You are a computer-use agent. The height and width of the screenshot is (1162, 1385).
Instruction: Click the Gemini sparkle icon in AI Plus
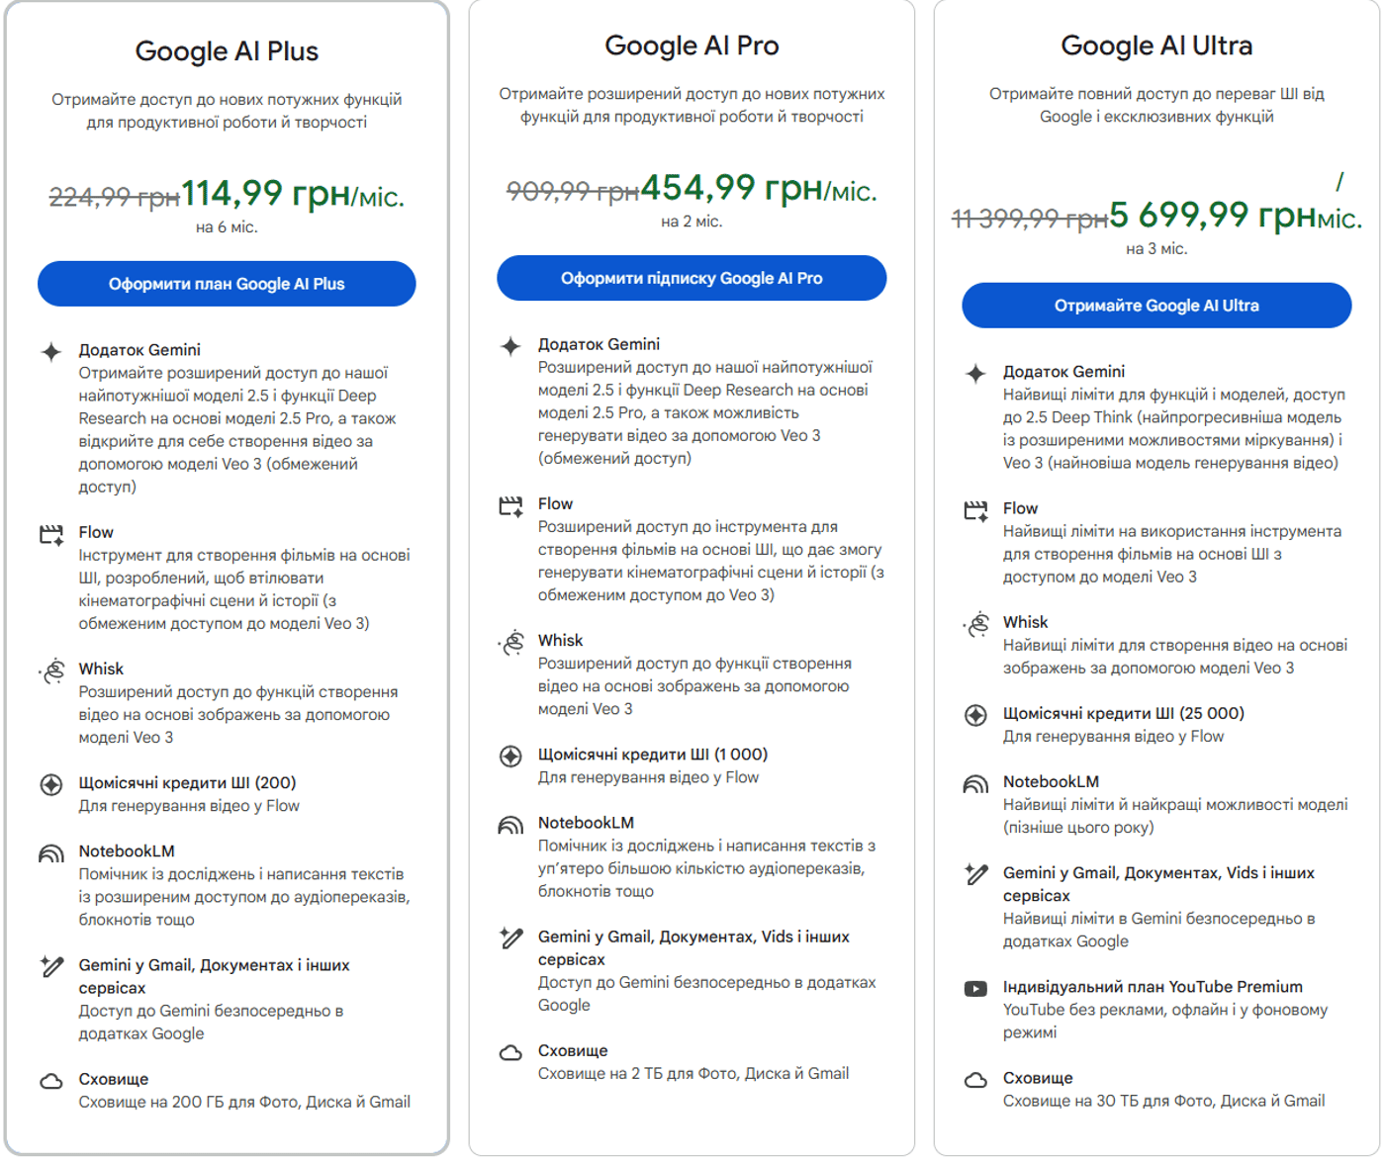tap(51, 351)
